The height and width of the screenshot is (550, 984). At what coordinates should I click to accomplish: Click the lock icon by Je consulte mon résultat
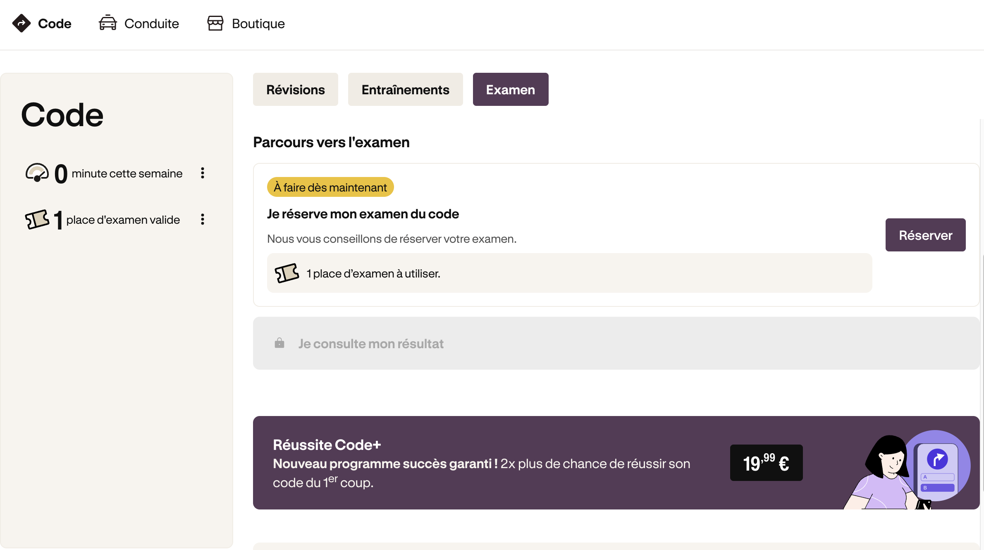[x=279, y=343]
